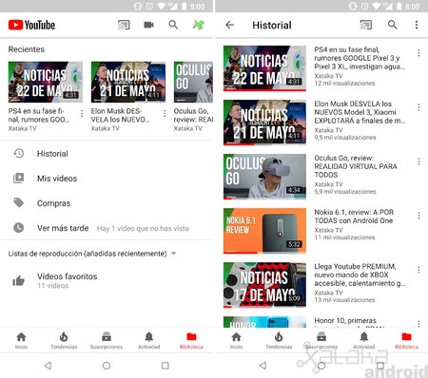Viewport: 428px width, 378px height.
Task: Switch to Inicio tab on left screen
Action: point(21,340)
